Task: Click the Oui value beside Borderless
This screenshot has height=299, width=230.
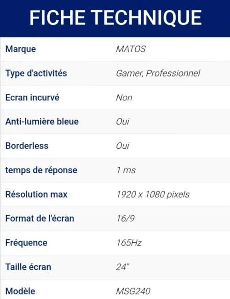Action: point(123,146)
